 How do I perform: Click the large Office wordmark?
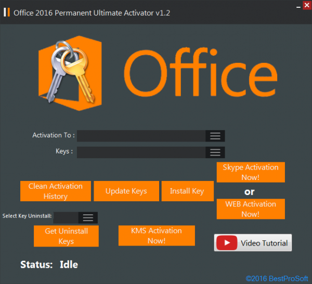pos(201,73)
